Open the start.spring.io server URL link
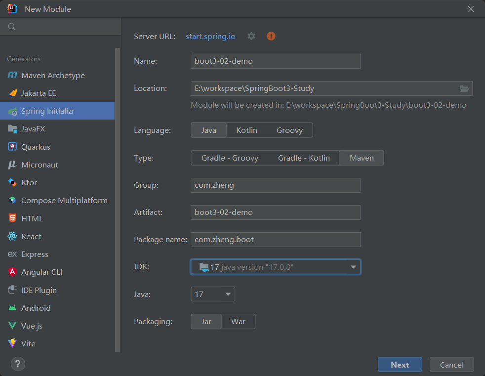This screenshot has width=485, height=376. pyautogui.click(x=210, y=36)
